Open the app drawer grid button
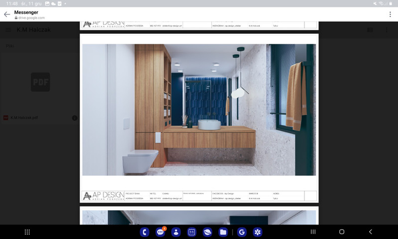Screen dimensions: 398x239 coord(27,232)
